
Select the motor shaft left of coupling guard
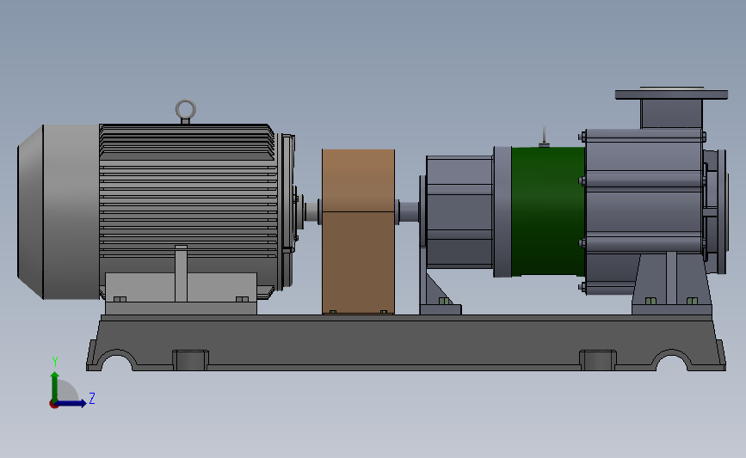tap(311, 212)
